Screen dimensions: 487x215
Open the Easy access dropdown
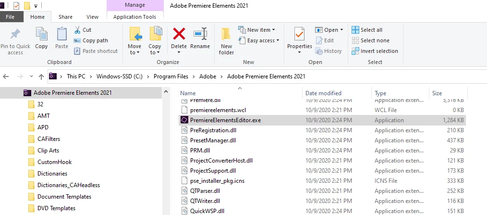(278, 40)
